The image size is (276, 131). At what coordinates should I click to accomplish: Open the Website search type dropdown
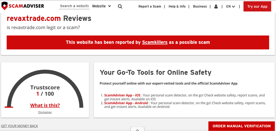click(x=101, y=6)
